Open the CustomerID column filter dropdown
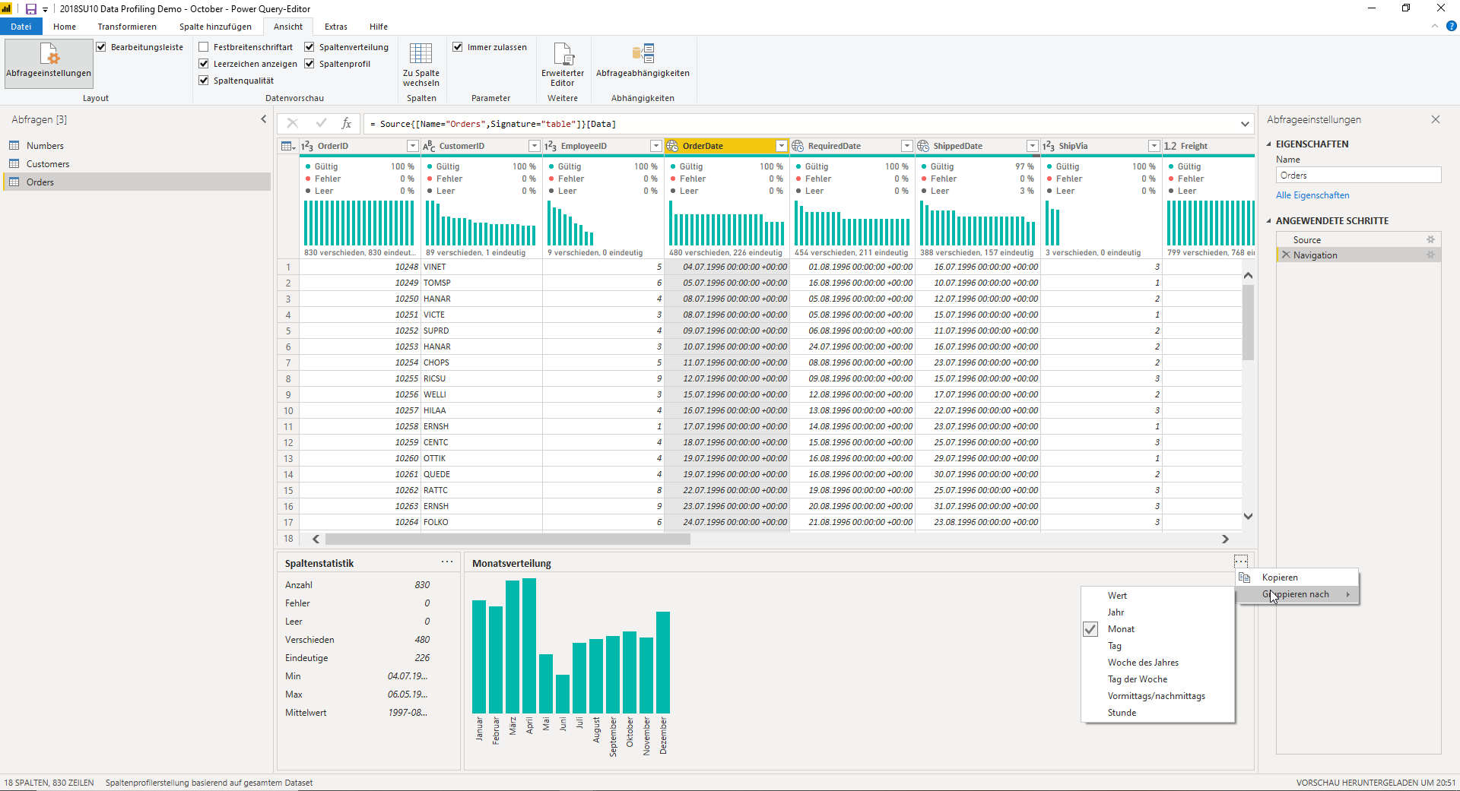This screenshot has height=791, width=1460. click(x=534, y=146)
